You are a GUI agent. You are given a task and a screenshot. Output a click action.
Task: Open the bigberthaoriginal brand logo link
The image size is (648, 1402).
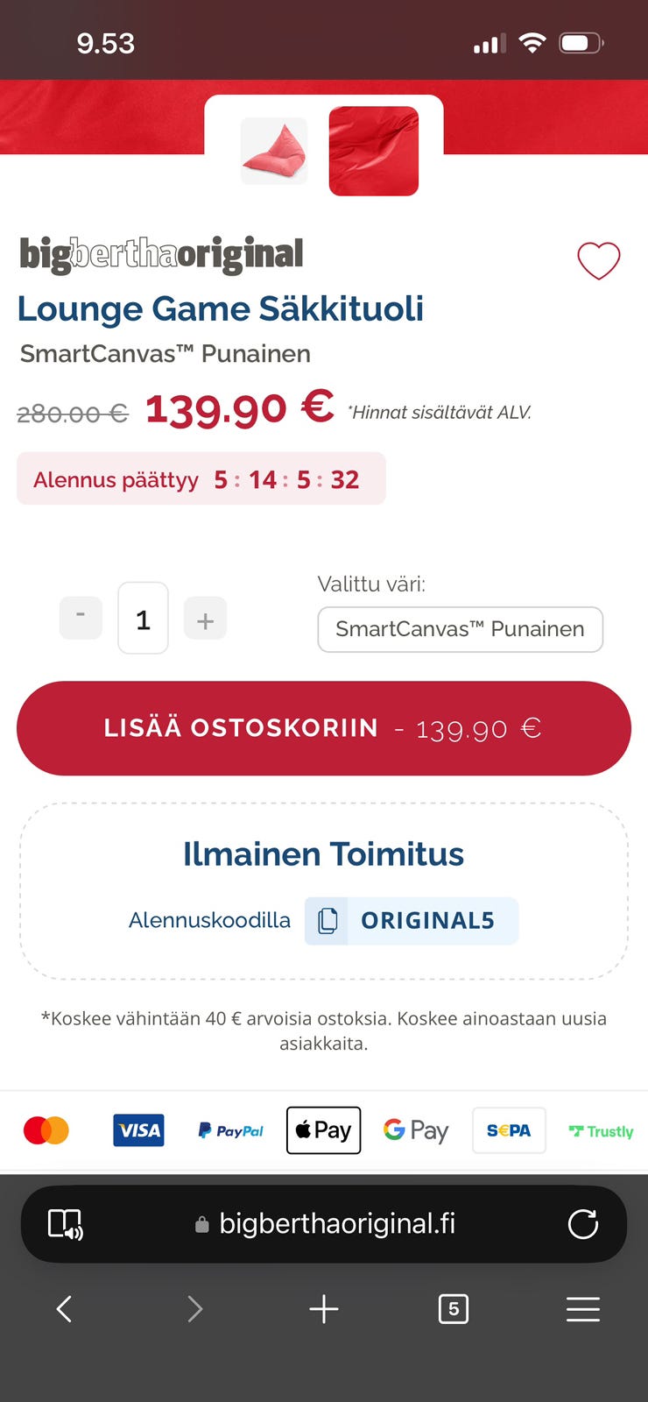(161, 254)
